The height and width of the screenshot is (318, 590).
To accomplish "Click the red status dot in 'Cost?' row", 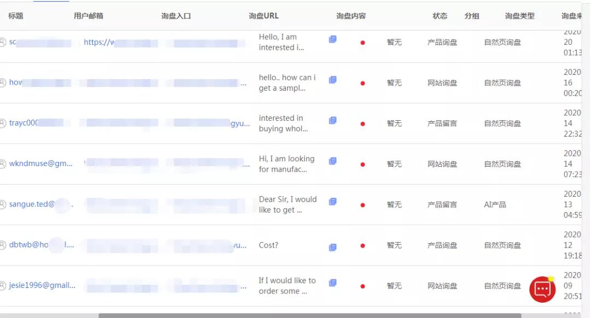I will [363, 246].
